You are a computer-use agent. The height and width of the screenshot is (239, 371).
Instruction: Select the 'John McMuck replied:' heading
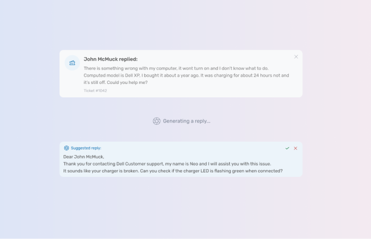pyautogui.click(x=111, y=59)
